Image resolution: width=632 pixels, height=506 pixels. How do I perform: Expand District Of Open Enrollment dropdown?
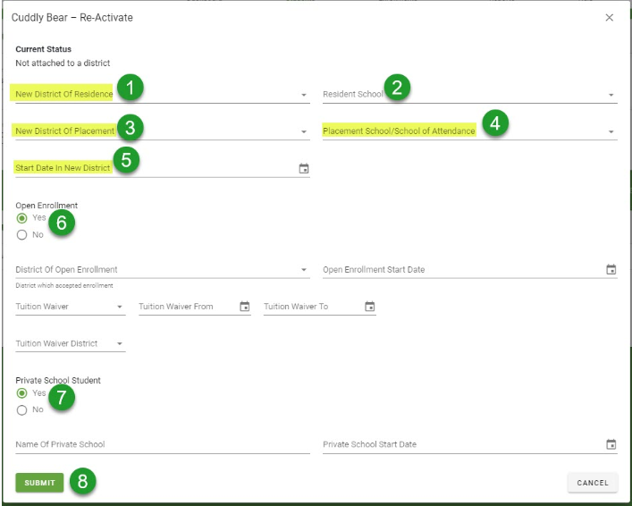[304, 270]
